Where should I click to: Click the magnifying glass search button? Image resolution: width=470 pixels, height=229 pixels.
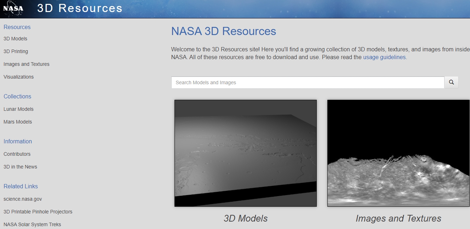[x=451, y=82]
